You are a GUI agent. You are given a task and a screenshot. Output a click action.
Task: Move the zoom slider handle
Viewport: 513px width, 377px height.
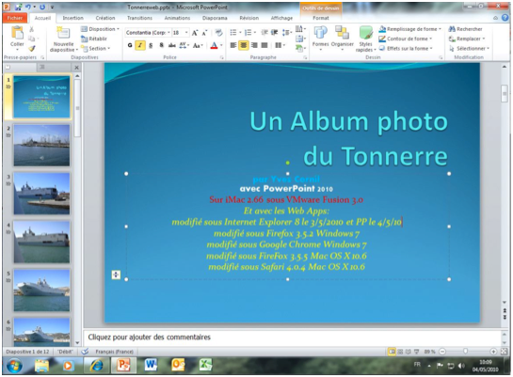465,352
